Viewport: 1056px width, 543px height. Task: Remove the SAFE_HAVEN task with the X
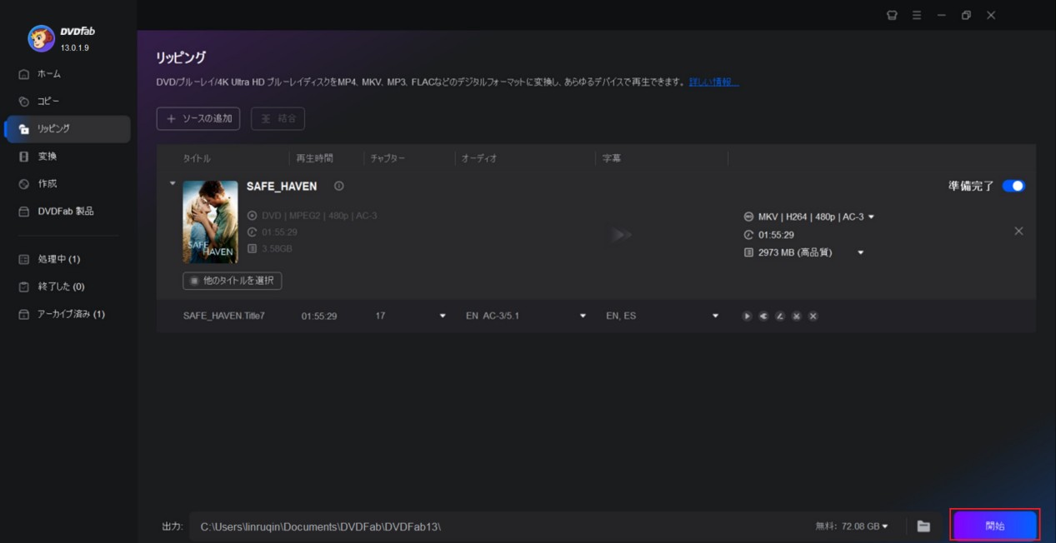[1018, 232]
